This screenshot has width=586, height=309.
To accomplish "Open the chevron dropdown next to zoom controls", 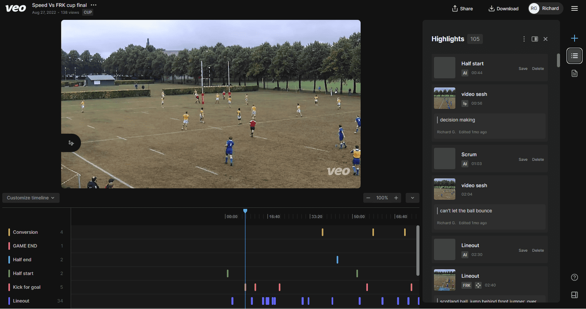I will coord(412,198).
